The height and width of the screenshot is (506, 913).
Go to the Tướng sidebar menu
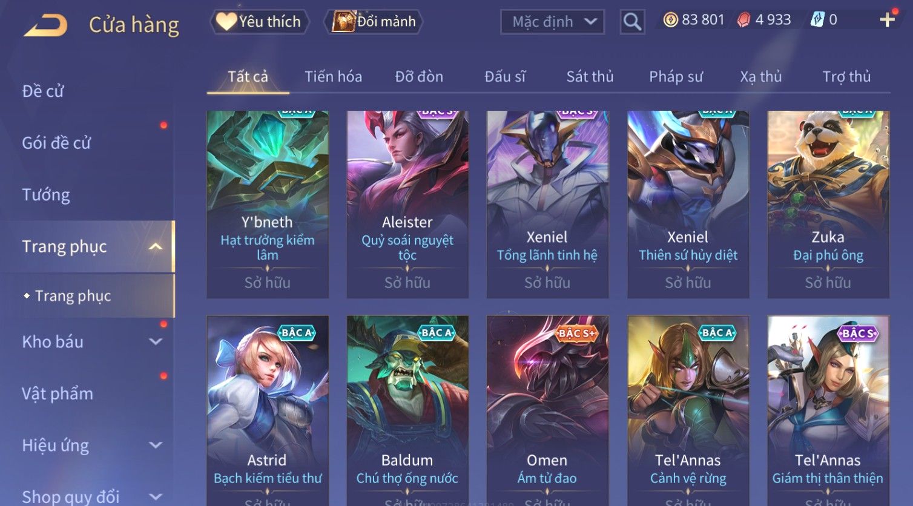[x=46, y=195]
